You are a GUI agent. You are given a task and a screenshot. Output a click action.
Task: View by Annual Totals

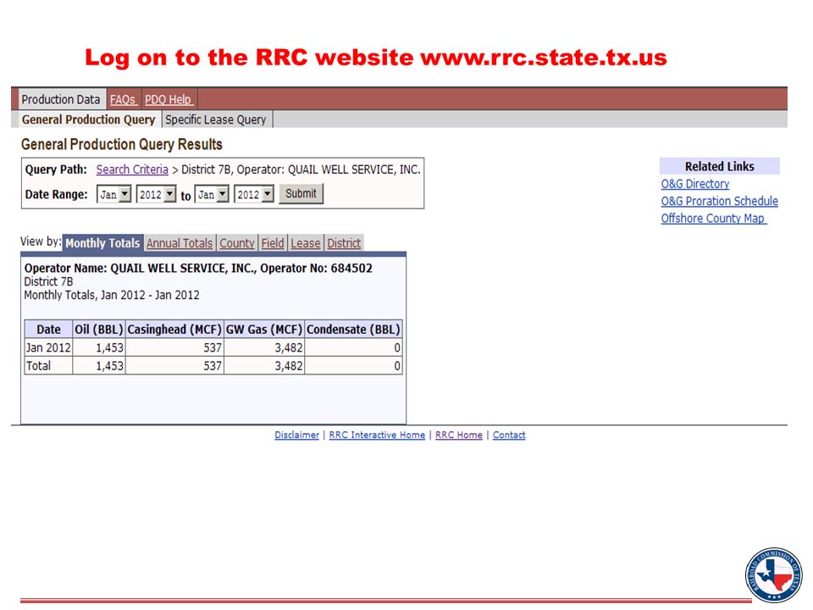[x=180, y=243]
